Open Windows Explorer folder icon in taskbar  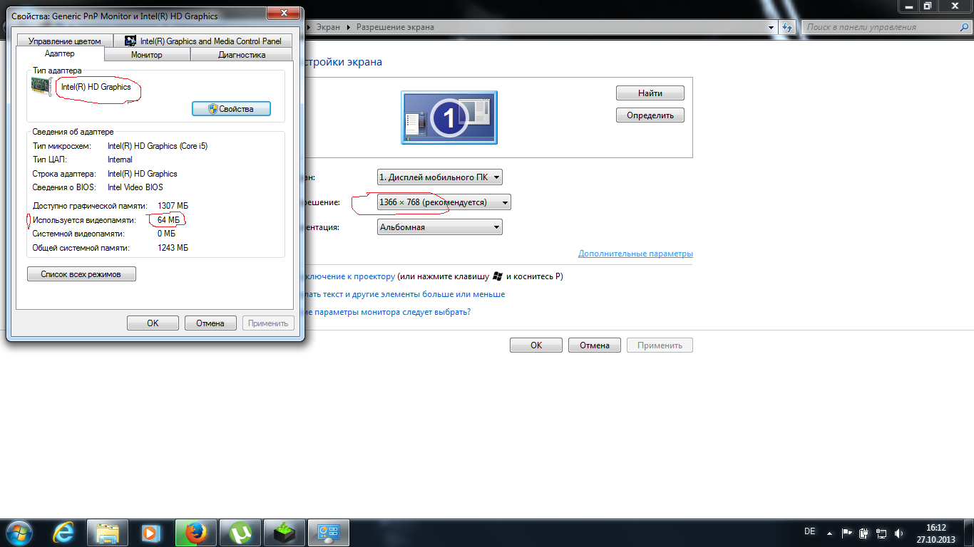(x=108, y=533)
